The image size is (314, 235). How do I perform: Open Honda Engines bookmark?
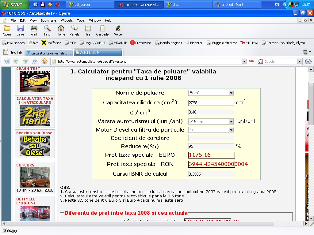[x=169, y=43]
